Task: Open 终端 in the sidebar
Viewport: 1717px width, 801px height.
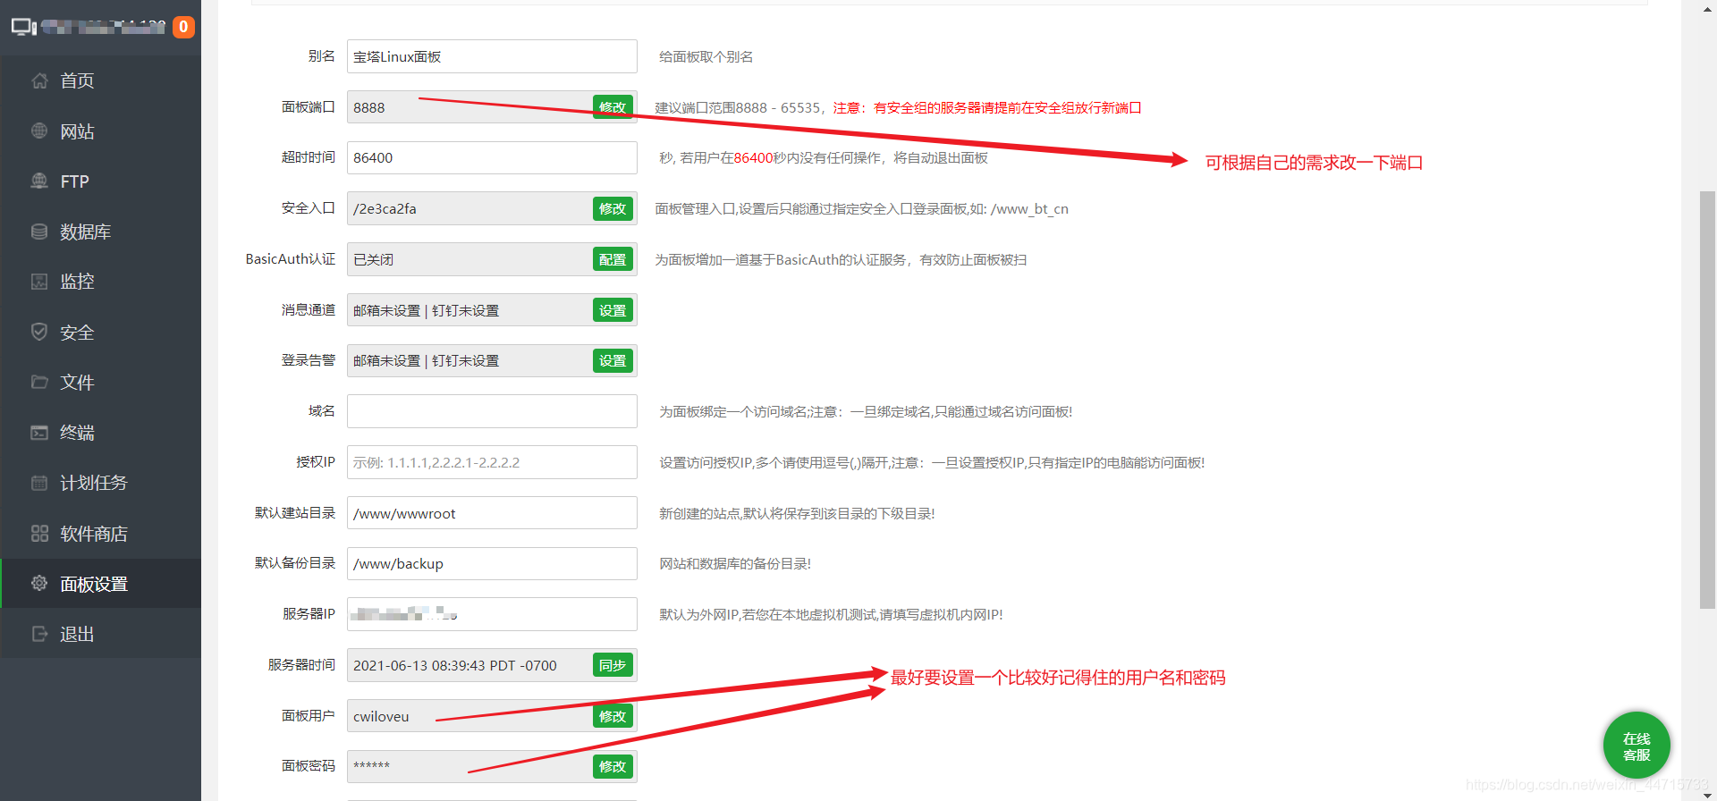Action: 101,433
